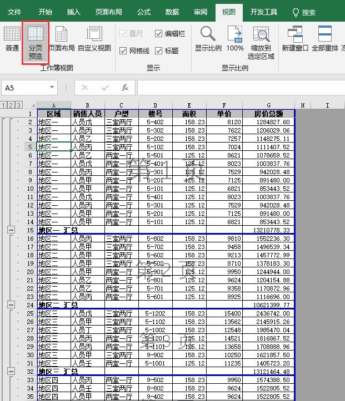The width and height of the screenshot is (345, 401).
Task: Open the View (视图) tab
Action: point(229,12)
